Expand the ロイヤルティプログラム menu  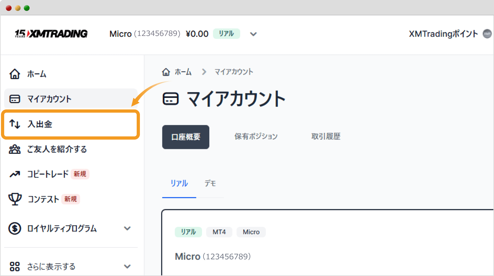(x=127, y=228)
